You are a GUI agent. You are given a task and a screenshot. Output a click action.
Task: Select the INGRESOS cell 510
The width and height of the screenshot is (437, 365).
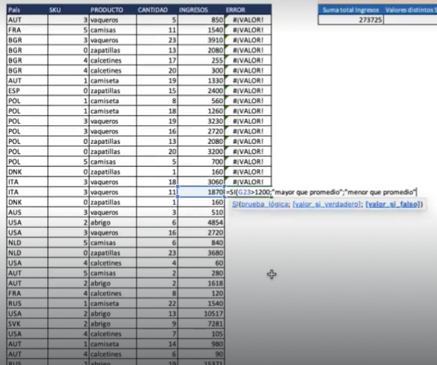click(x=201, y=212)
